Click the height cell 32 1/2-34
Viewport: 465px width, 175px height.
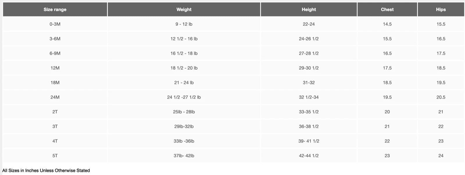click(309, 97)
